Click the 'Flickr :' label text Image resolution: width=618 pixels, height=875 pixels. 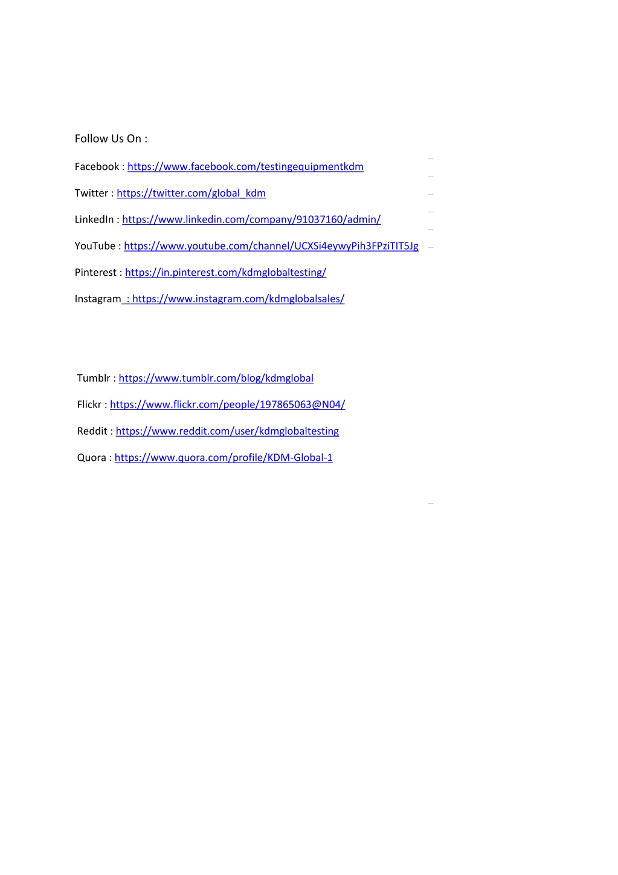tap(92, 405)
